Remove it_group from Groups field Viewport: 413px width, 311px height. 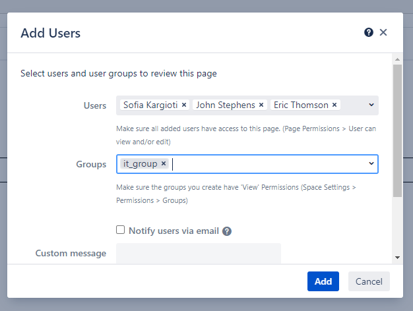(x=164, y=163)
